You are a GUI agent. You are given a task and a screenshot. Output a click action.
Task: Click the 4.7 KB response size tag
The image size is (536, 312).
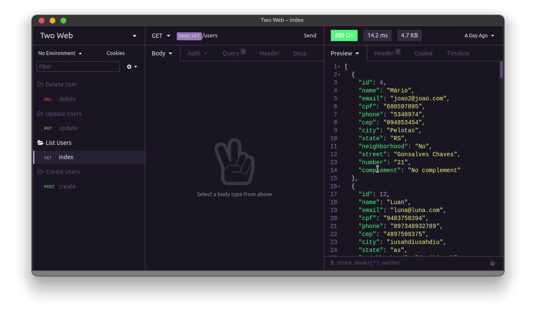click(410, 36)
